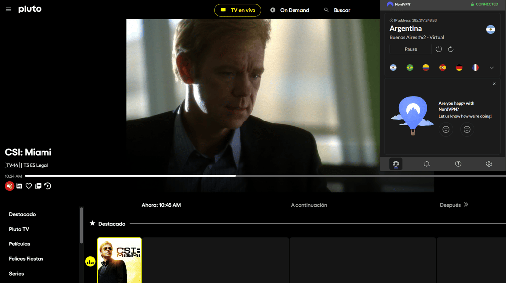Select France flag in quick connect
The height and width of the screenshot is (283, 506).
point(475,68)
